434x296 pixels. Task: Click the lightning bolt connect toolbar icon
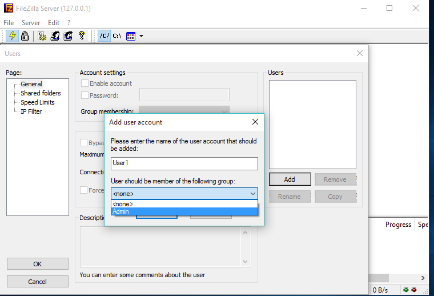pyautogui.click(x=12, y=35)
